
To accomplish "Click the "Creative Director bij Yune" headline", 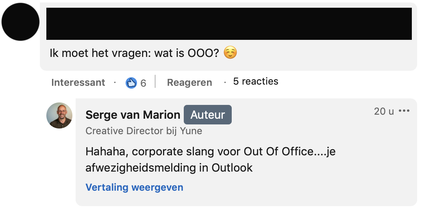I will [x=144, y=131].
